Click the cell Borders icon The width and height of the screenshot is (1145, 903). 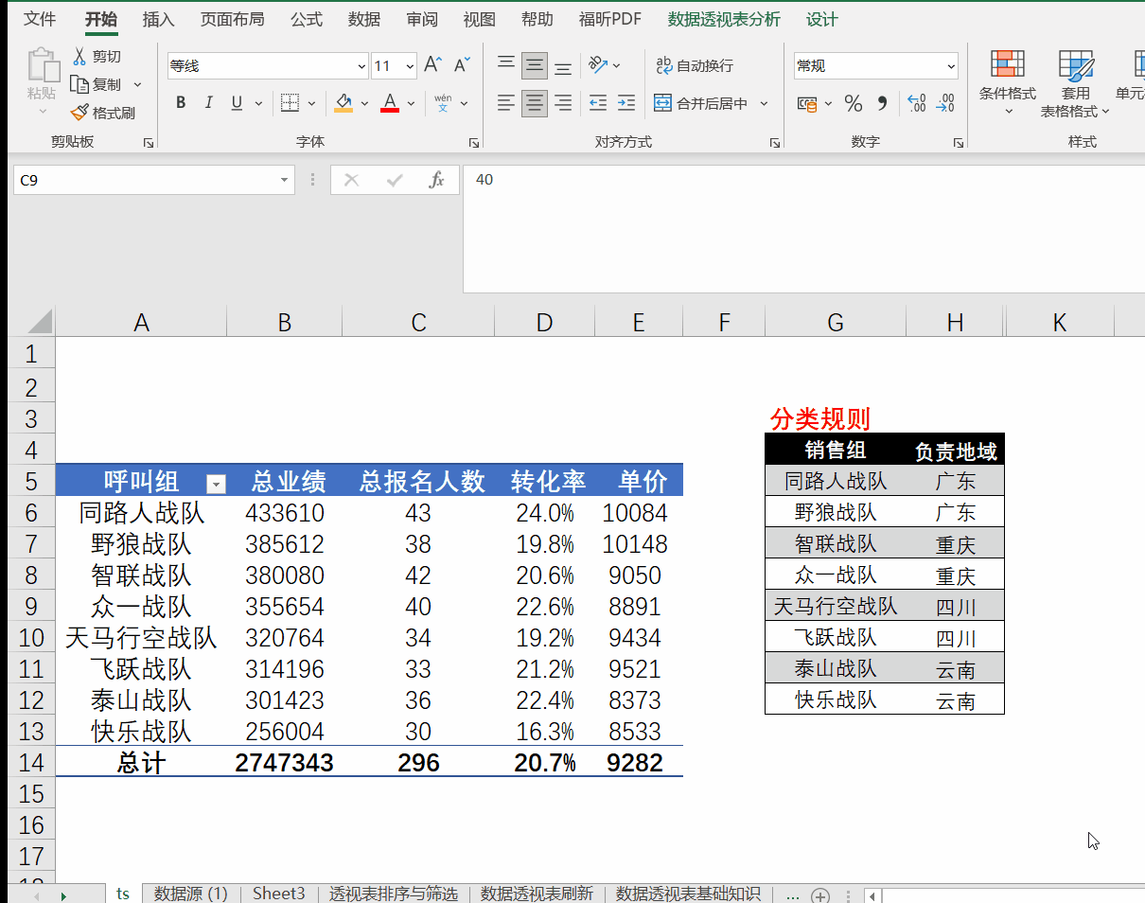click(290, 103)
